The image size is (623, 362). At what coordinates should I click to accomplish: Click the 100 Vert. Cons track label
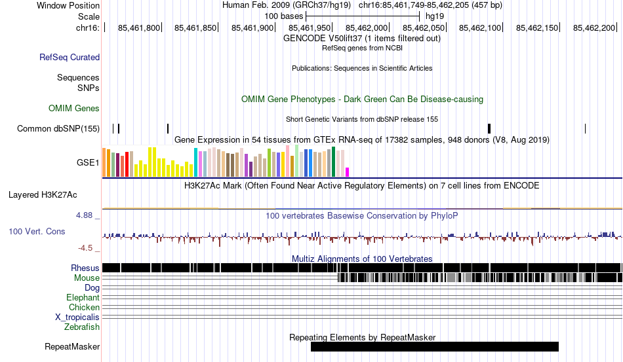pos(37,231)
